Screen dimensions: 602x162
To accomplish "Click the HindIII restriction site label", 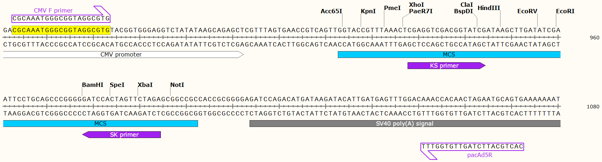I will click(489, 8).
